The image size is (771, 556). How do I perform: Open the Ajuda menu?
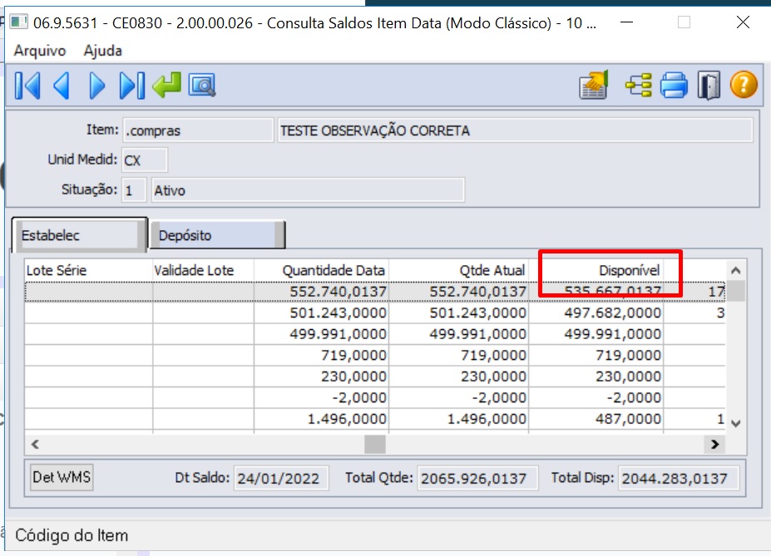point(103,51)
